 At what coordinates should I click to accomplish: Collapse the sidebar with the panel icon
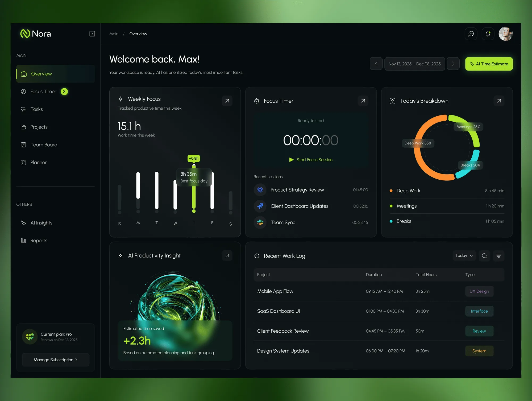(x=92, y=34)
